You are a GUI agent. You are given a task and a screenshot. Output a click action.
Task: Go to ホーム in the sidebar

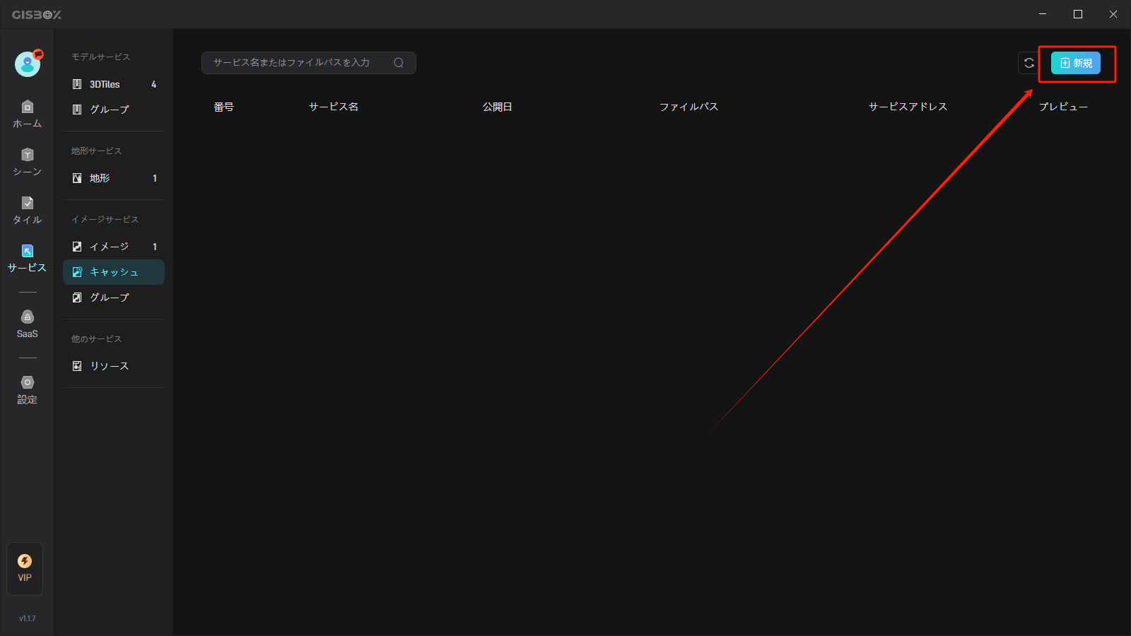click(x=28, y=114)
